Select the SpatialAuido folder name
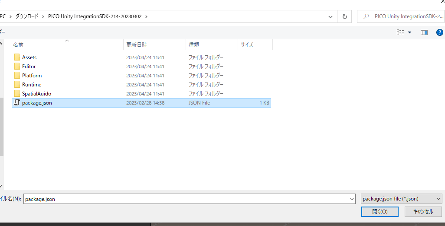The height and width of the screenshot is (226, 445). pyautogui.click(x=36, y=94)
